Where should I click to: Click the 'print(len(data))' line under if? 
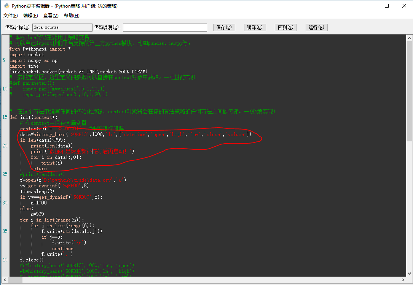(52, 146)
